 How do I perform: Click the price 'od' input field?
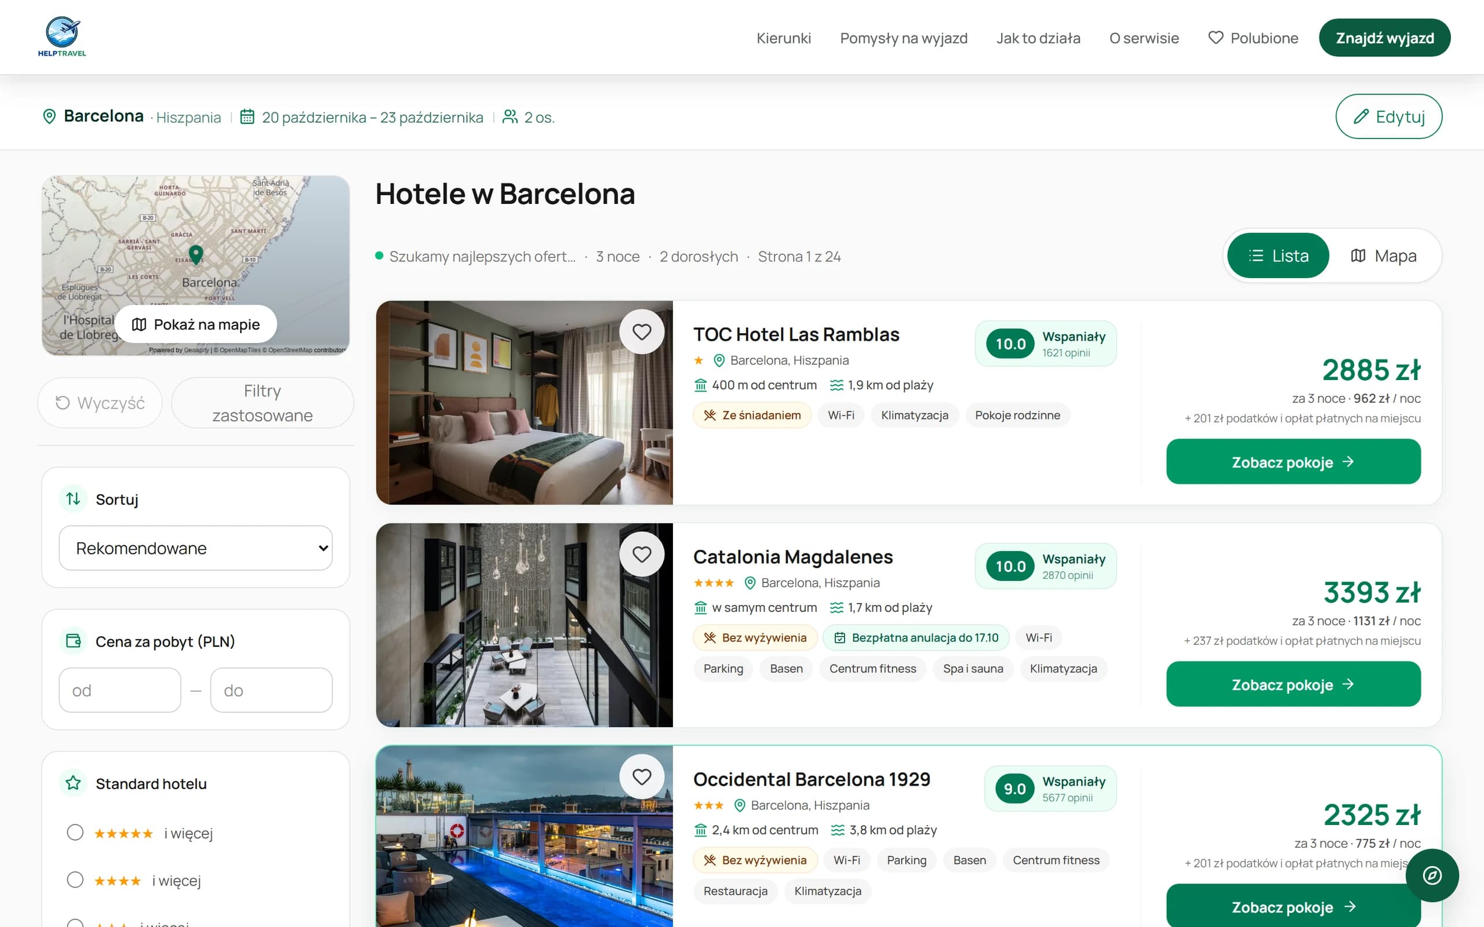tap(119, 691)
